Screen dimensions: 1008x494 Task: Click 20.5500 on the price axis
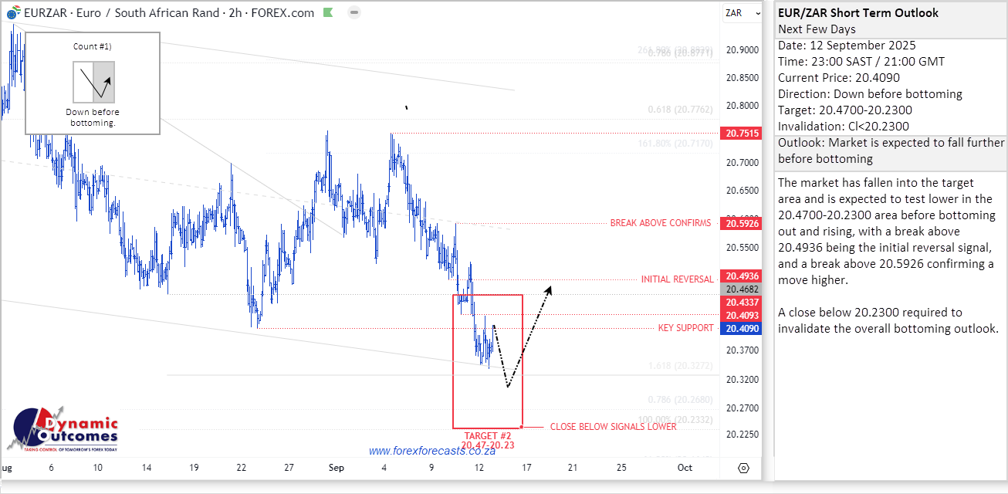point(742,248)
